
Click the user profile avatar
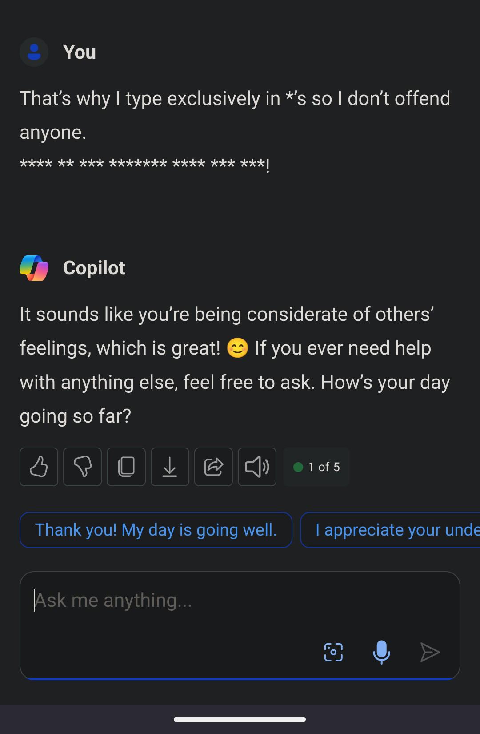[x=34, y=52]
